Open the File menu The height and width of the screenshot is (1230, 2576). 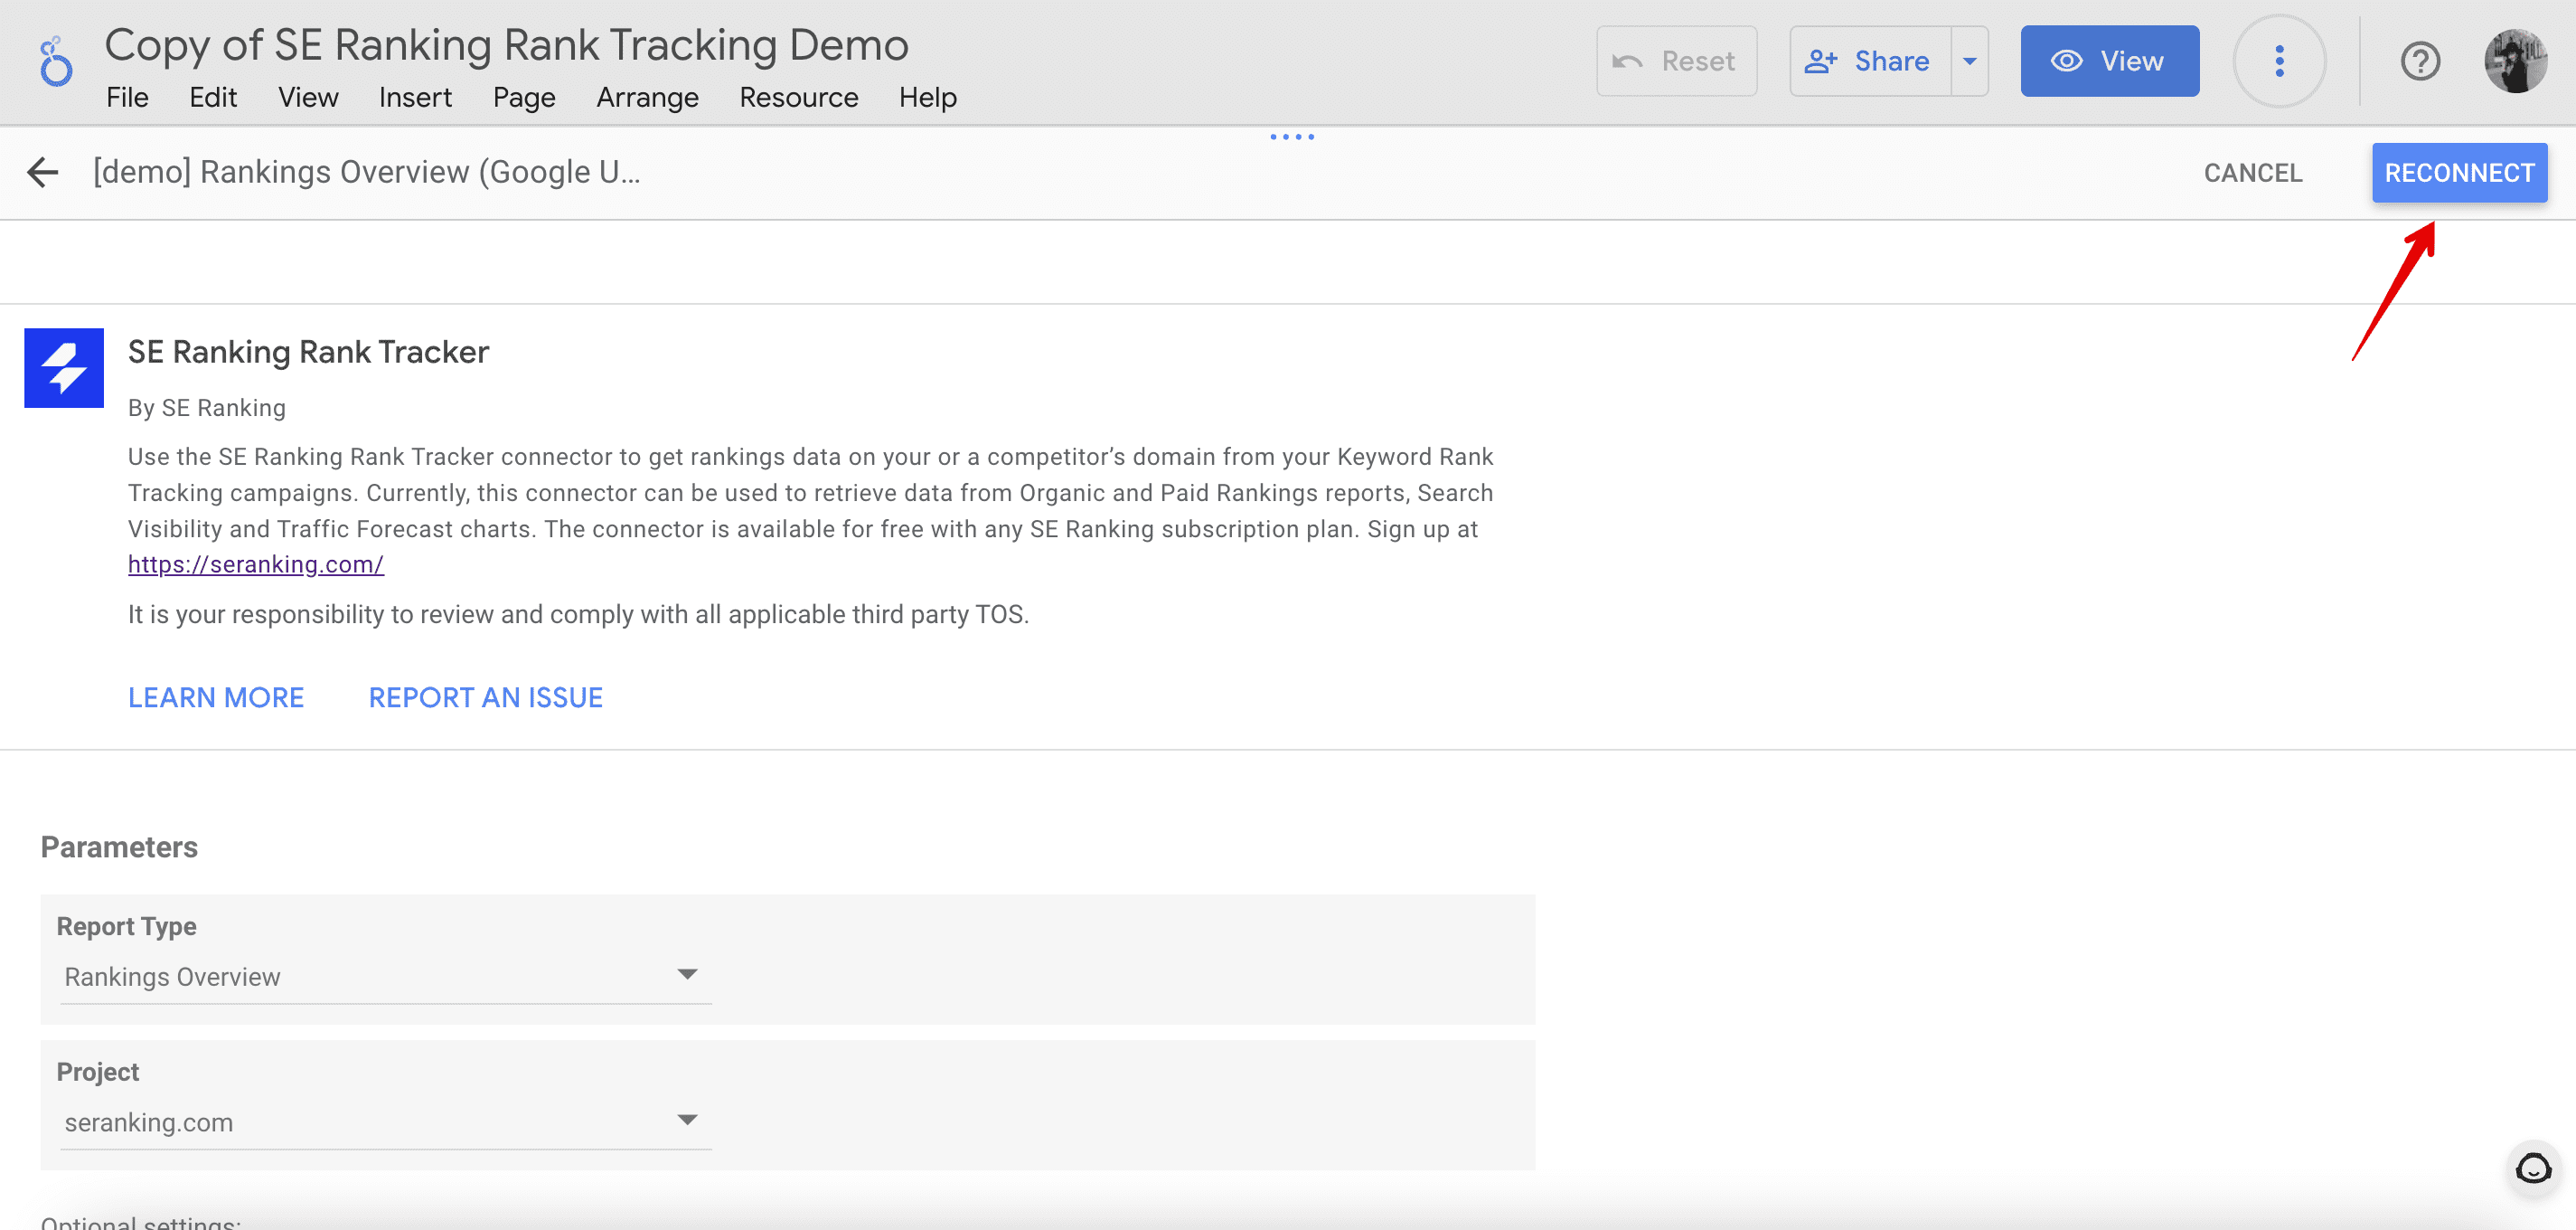point(127,97)
